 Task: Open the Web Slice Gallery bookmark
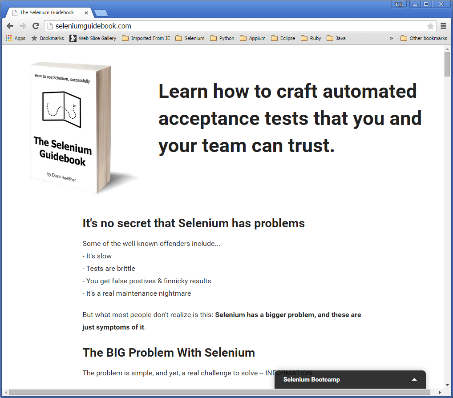pyautogui.click(x=93, y=38)
